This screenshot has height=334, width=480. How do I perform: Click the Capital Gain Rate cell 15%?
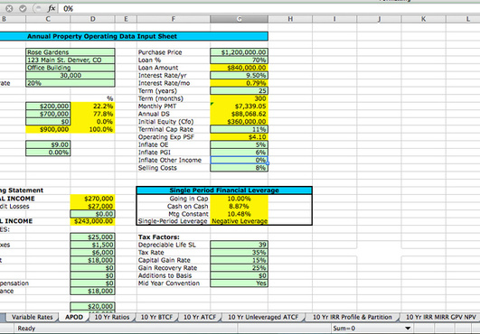click(x=239, y=260)
